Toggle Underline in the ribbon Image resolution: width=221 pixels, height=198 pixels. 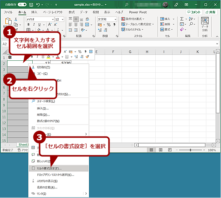[39, 24]
